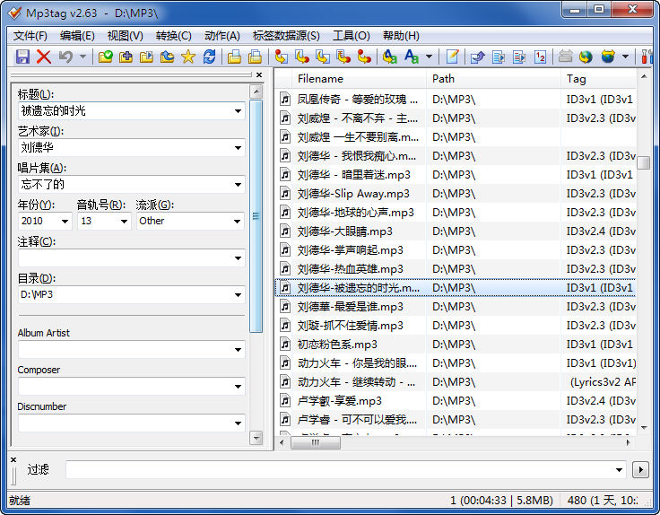Screen dimensions: 660x515
Task: Change directory via folder with green check
Action: [x=105, y=56]
